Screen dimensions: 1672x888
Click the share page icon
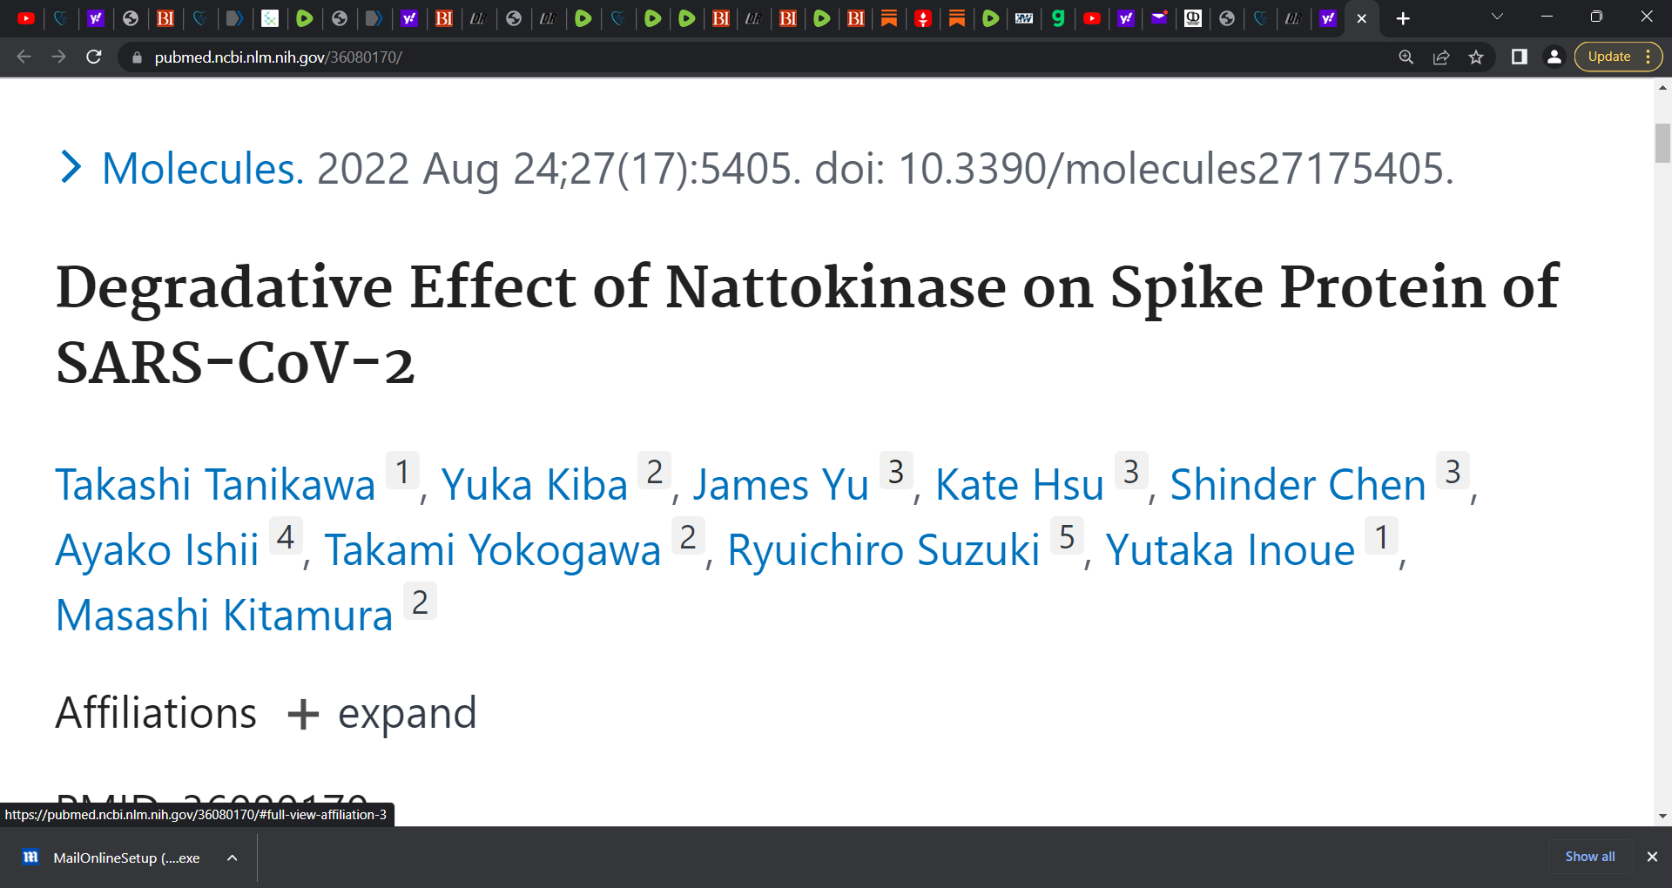tap(1441, 57)
